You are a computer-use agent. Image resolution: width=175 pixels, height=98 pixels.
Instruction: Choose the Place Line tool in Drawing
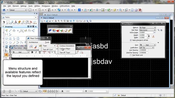pos(10,30)
